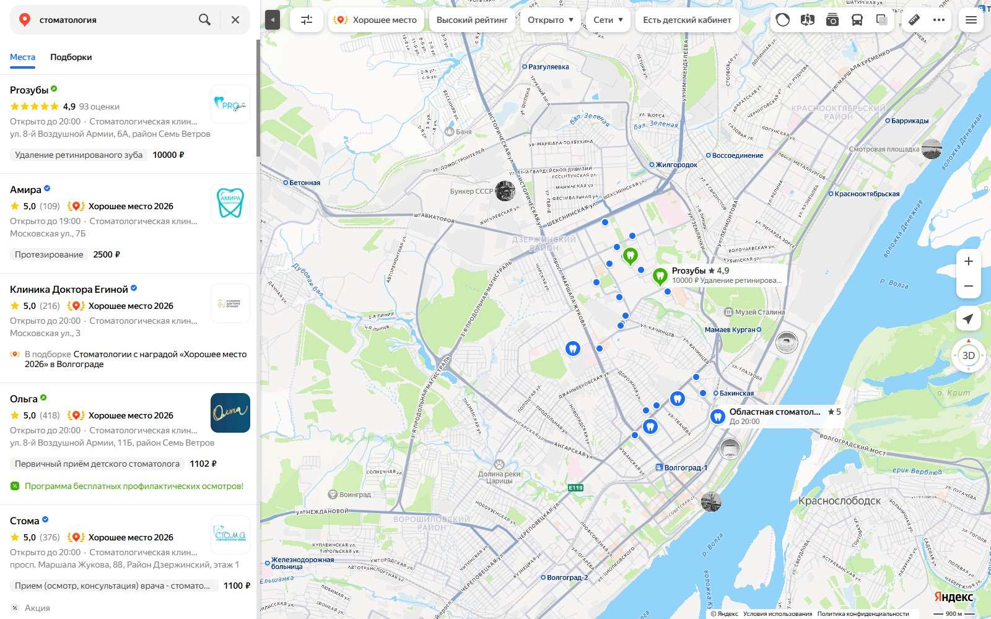Open "Условия использования" link

pos(777,614)
